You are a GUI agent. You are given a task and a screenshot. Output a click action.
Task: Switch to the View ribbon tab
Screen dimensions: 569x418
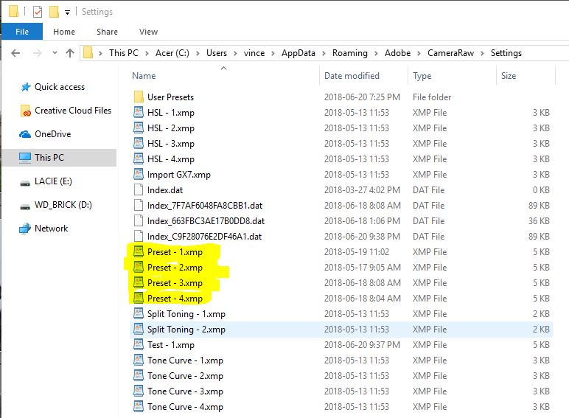(x=148, y=32)
